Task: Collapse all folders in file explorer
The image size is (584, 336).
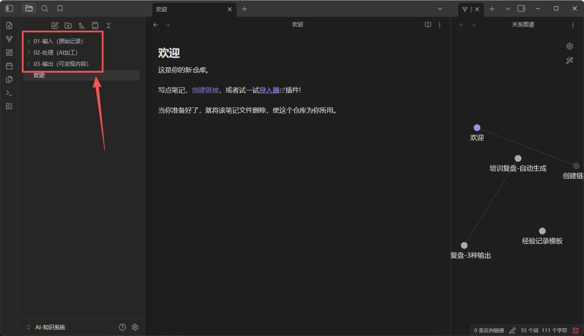Action: (109, 26)
